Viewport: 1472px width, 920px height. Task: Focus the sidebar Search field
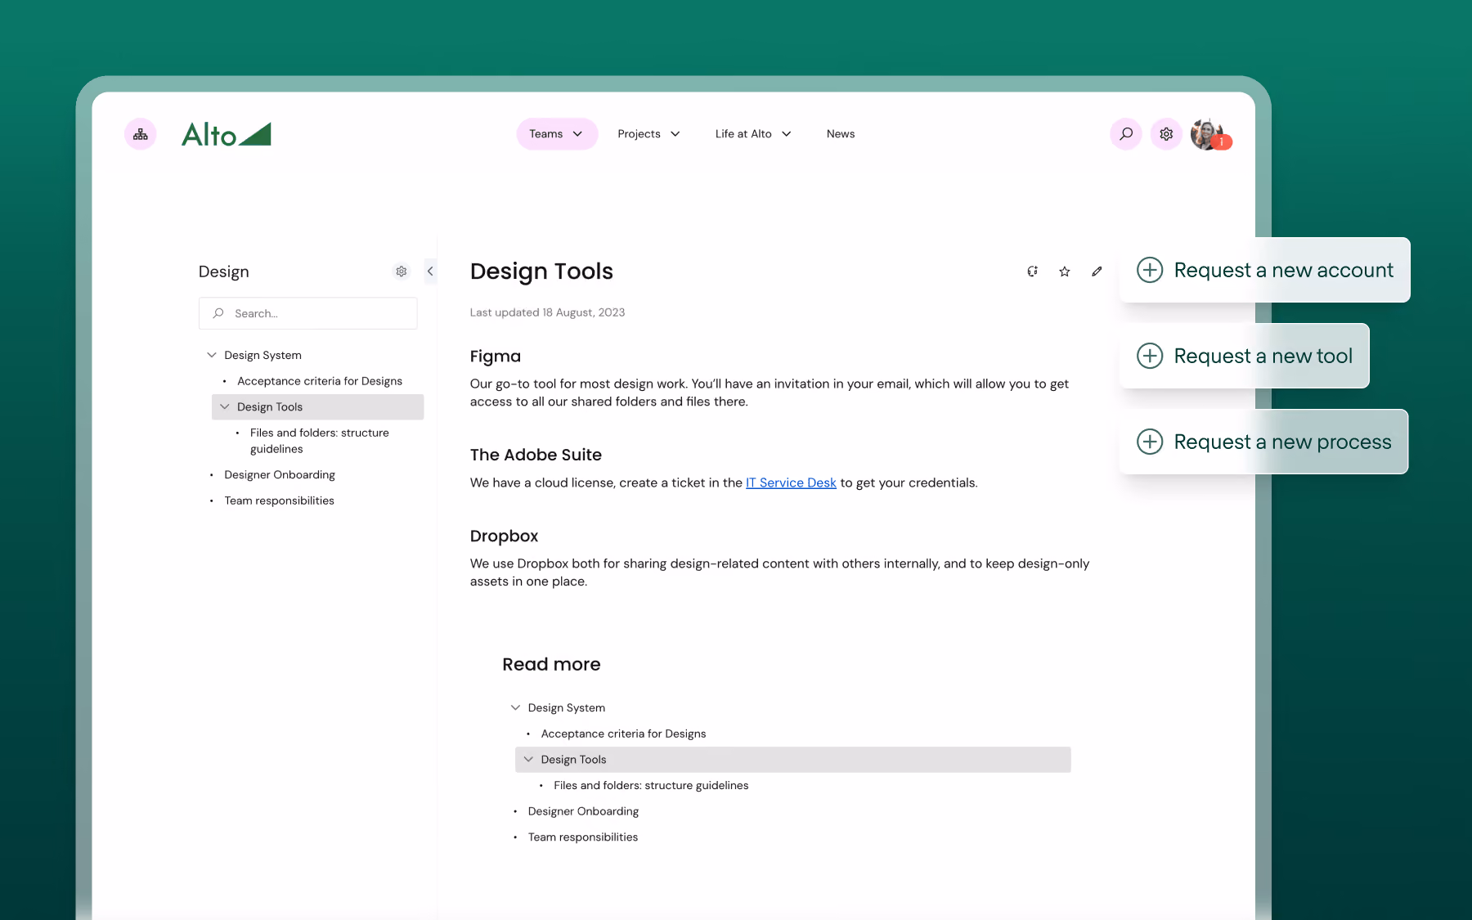click(x=308, y=313)
